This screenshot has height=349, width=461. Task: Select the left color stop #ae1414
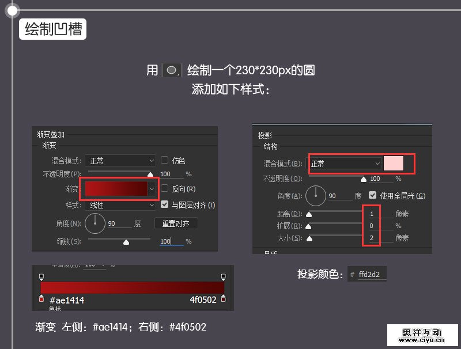pyautogui.click(x=41, y=299)
